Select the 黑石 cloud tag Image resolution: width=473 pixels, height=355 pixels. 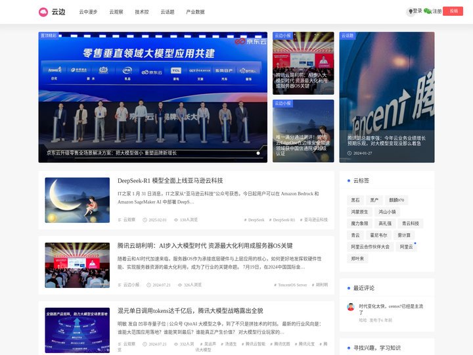coord(355,200)
